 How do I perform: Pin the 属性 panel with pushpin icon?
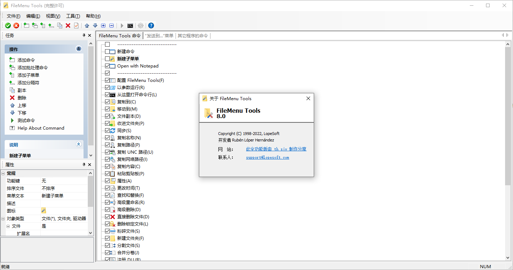[x=84, y=164]
